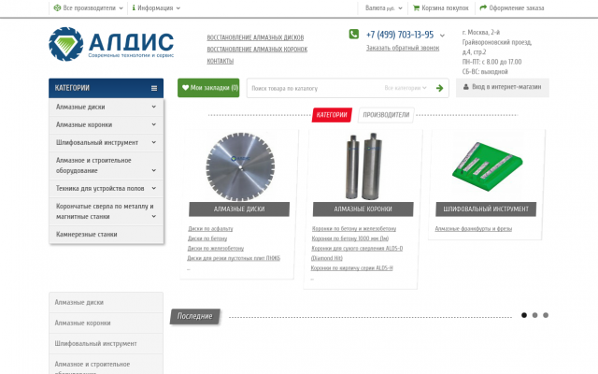Open Алмазные франкфурты и фрезы link

click(474, 228)
